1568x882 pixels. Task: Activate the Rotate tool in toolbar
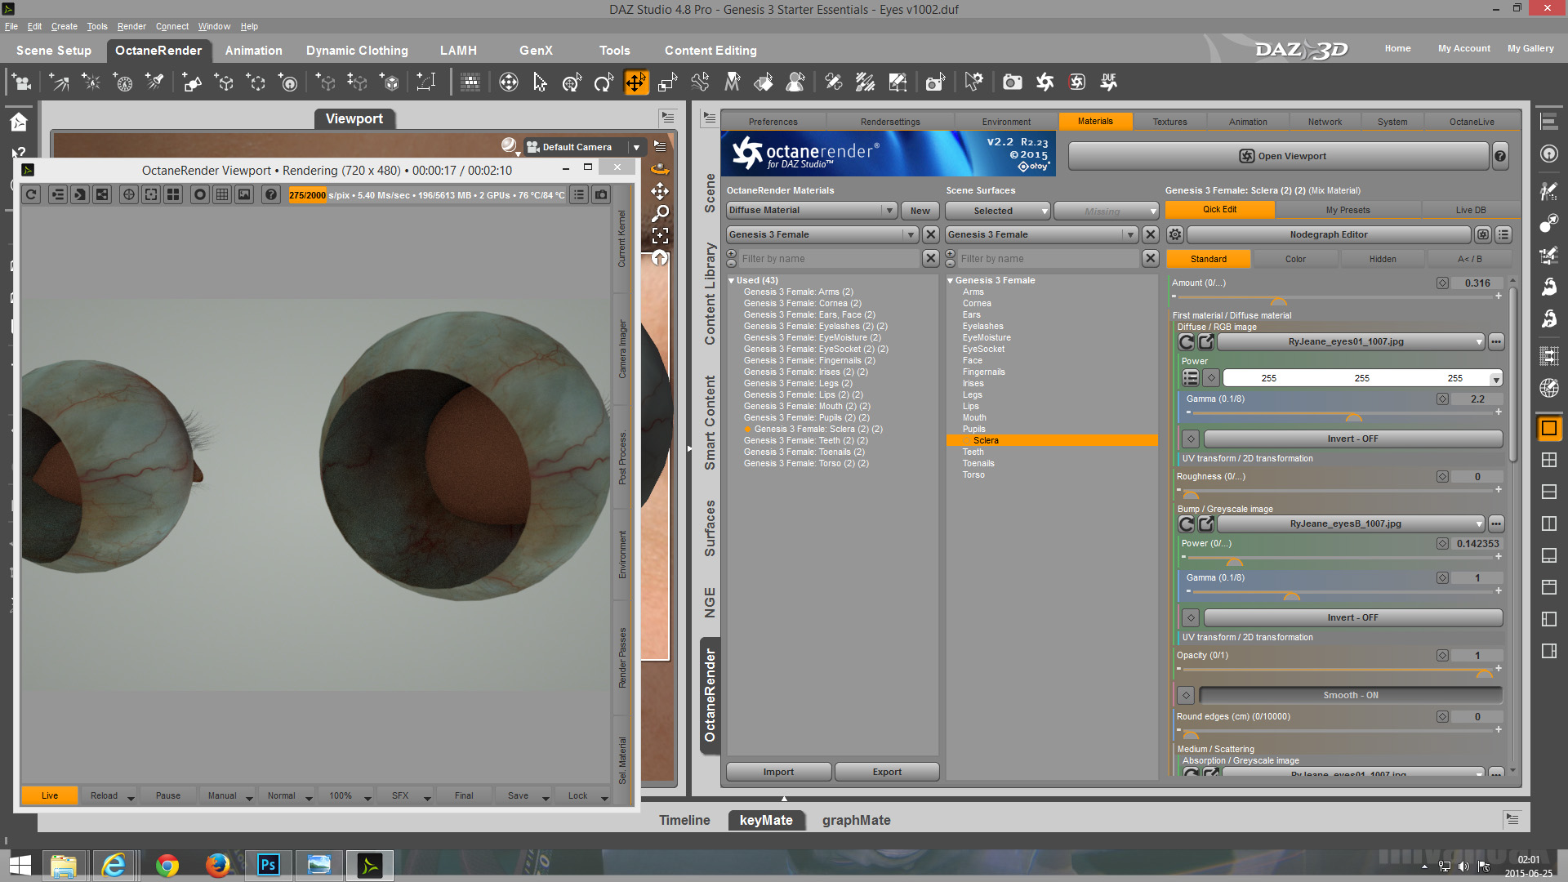point(603,82)
